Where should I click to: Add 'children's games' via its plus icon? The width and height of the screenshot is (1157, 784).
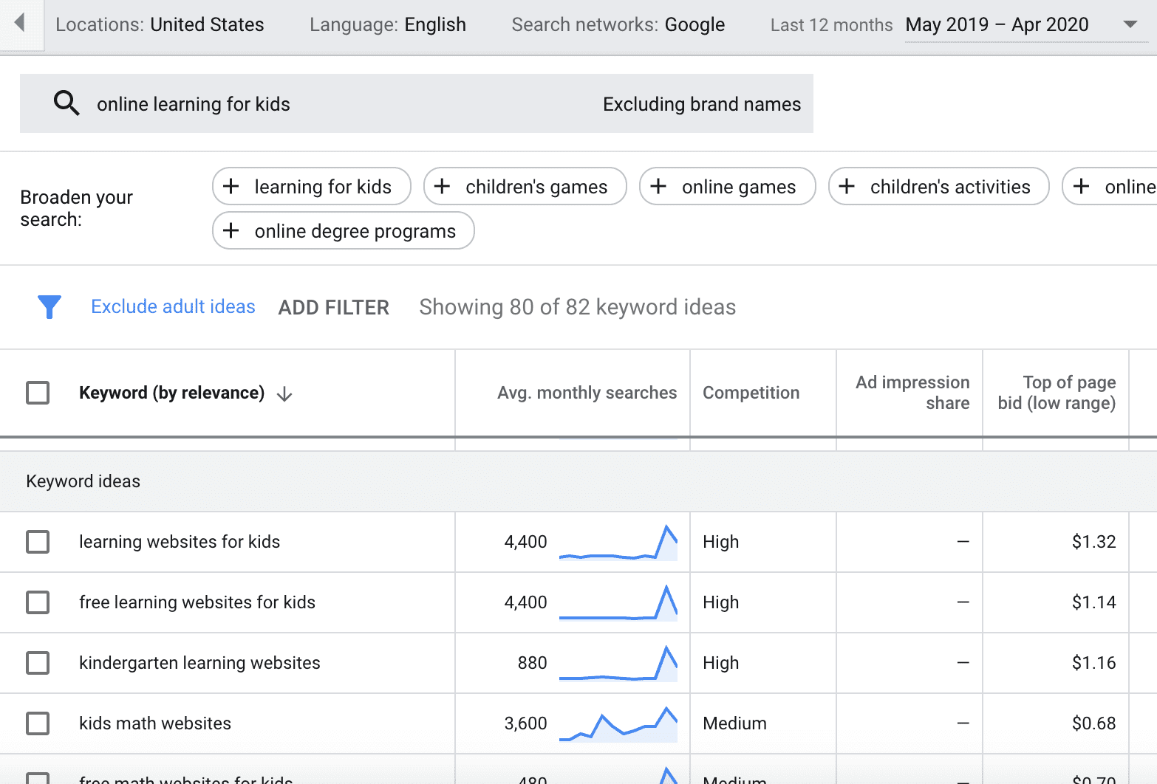(x=443, y=187)
